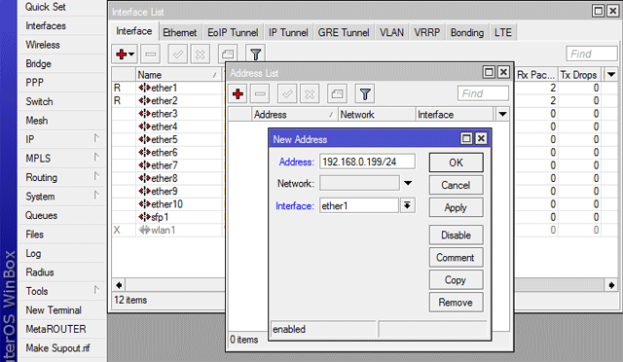The image size is (623, 362).
Task: Open the column selector dropdown in Address List
Action: coord(502,115)
